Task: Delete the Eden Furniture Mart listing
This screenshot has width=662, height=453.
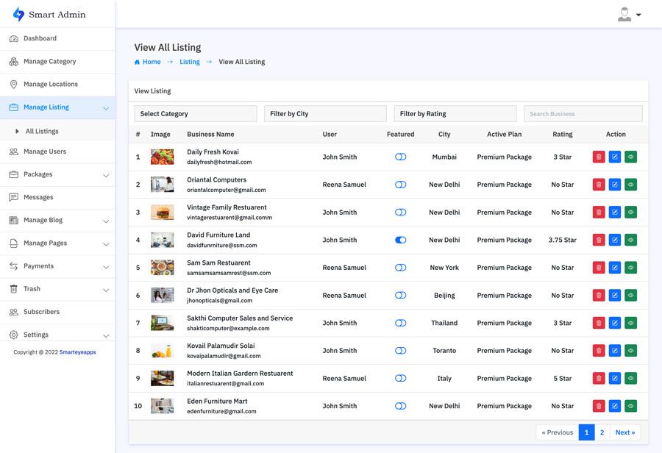Action: [x=599, y=406]
